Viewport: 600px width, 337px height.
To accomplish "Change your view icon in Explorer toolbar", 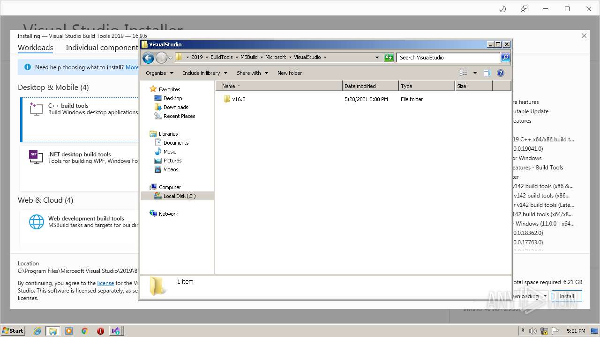I will (x=464, y=73).
